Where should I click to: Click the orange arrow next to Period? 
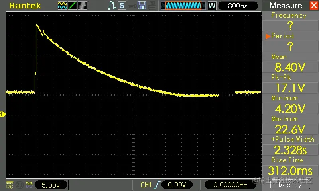tap(268, 36)
